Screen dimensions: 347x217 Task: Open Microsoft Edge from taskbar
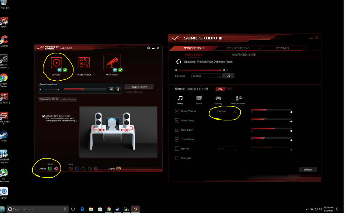pyautogui.click(x=82, y=209)
